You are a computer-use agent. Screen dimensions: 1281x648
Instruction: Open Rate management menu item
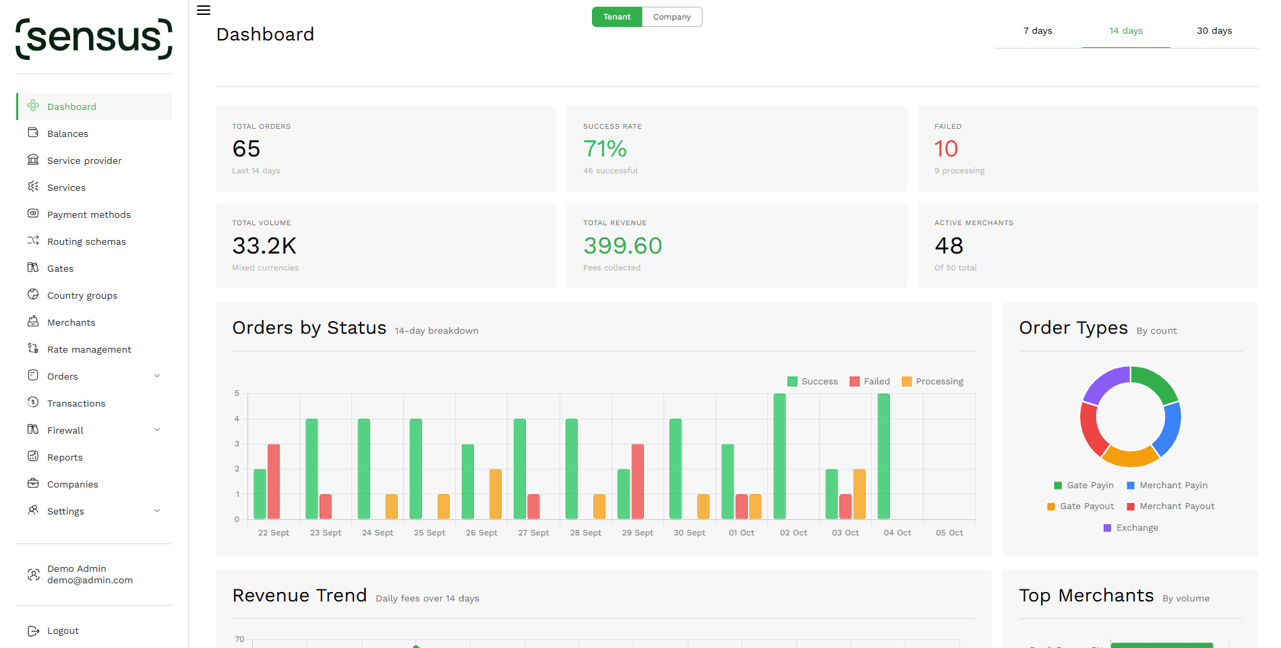pos(94,349)
